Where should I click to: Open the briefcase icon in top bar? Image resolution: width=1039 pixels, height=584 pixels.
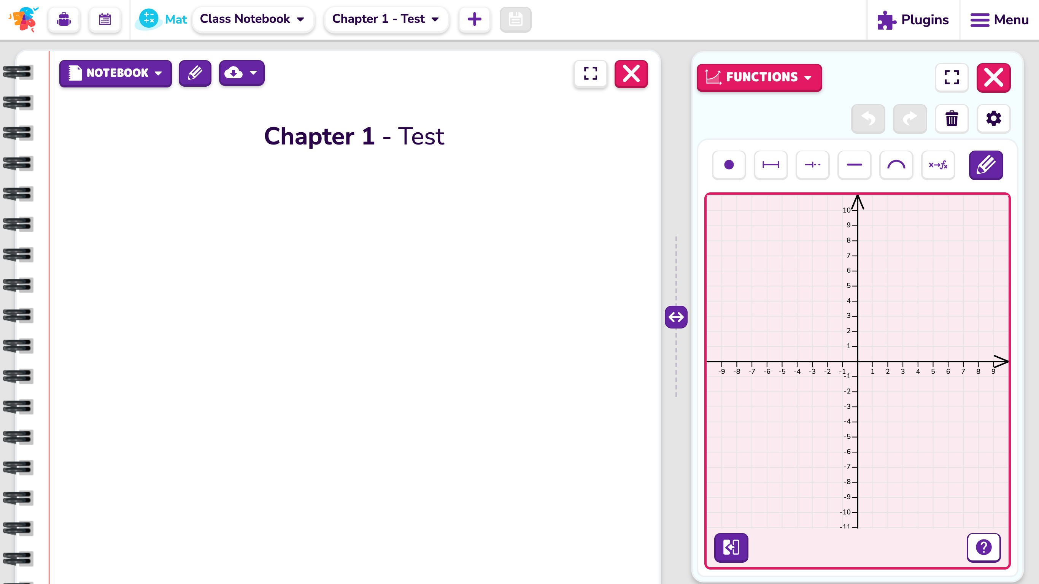64,19
